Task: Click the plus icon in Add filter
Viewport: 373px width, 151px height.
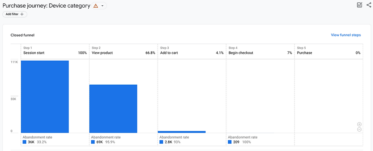Action: (22, 14)
